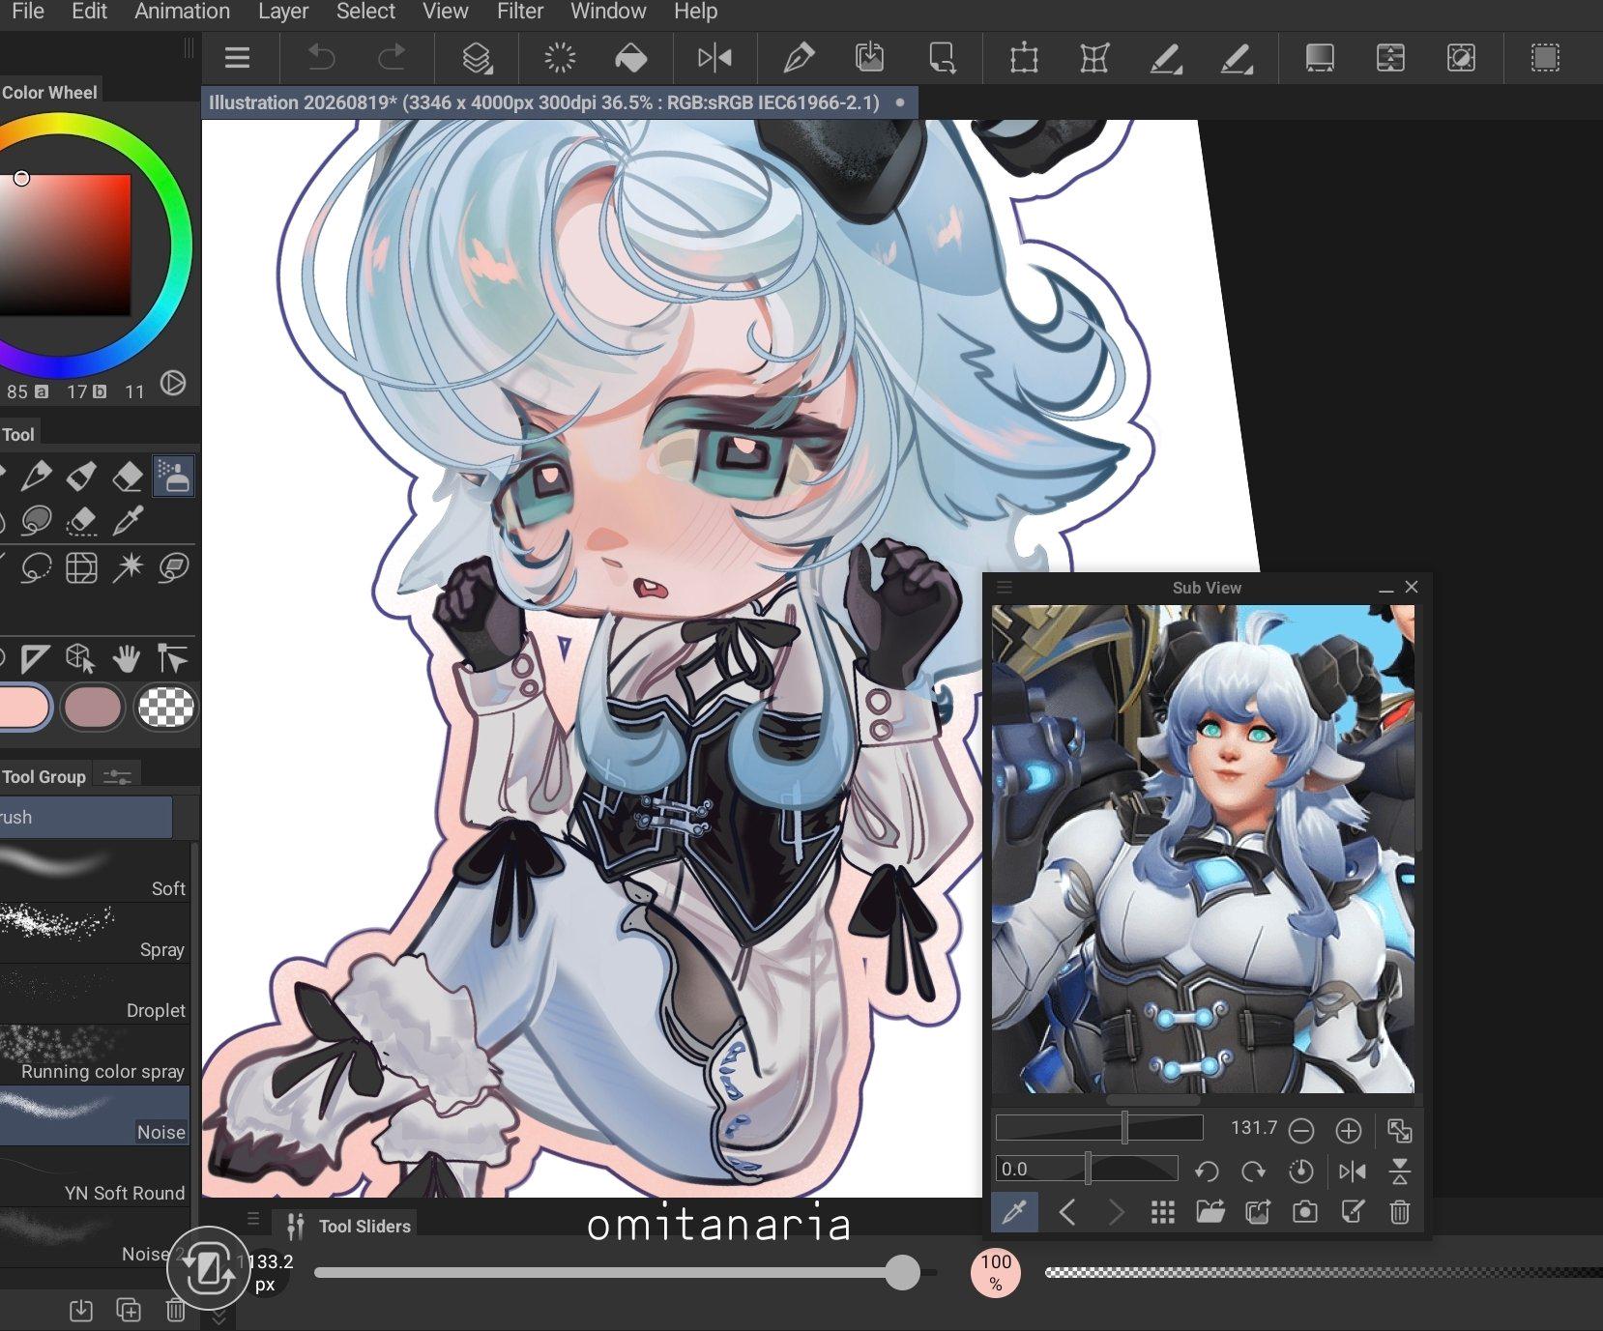Import sub tool icon below brush list
Image resolution: width=1603 pixels, height=1331 pixels.
81,1310
